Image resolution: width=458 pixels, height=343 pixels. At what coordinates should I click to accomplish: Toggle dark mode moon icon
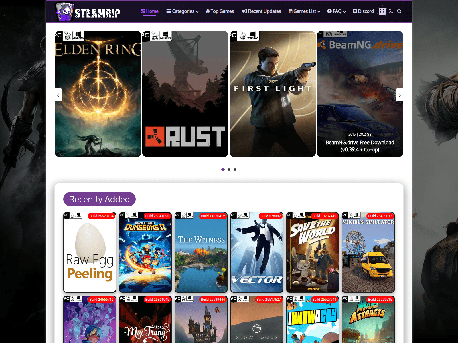tap(391, 11)
